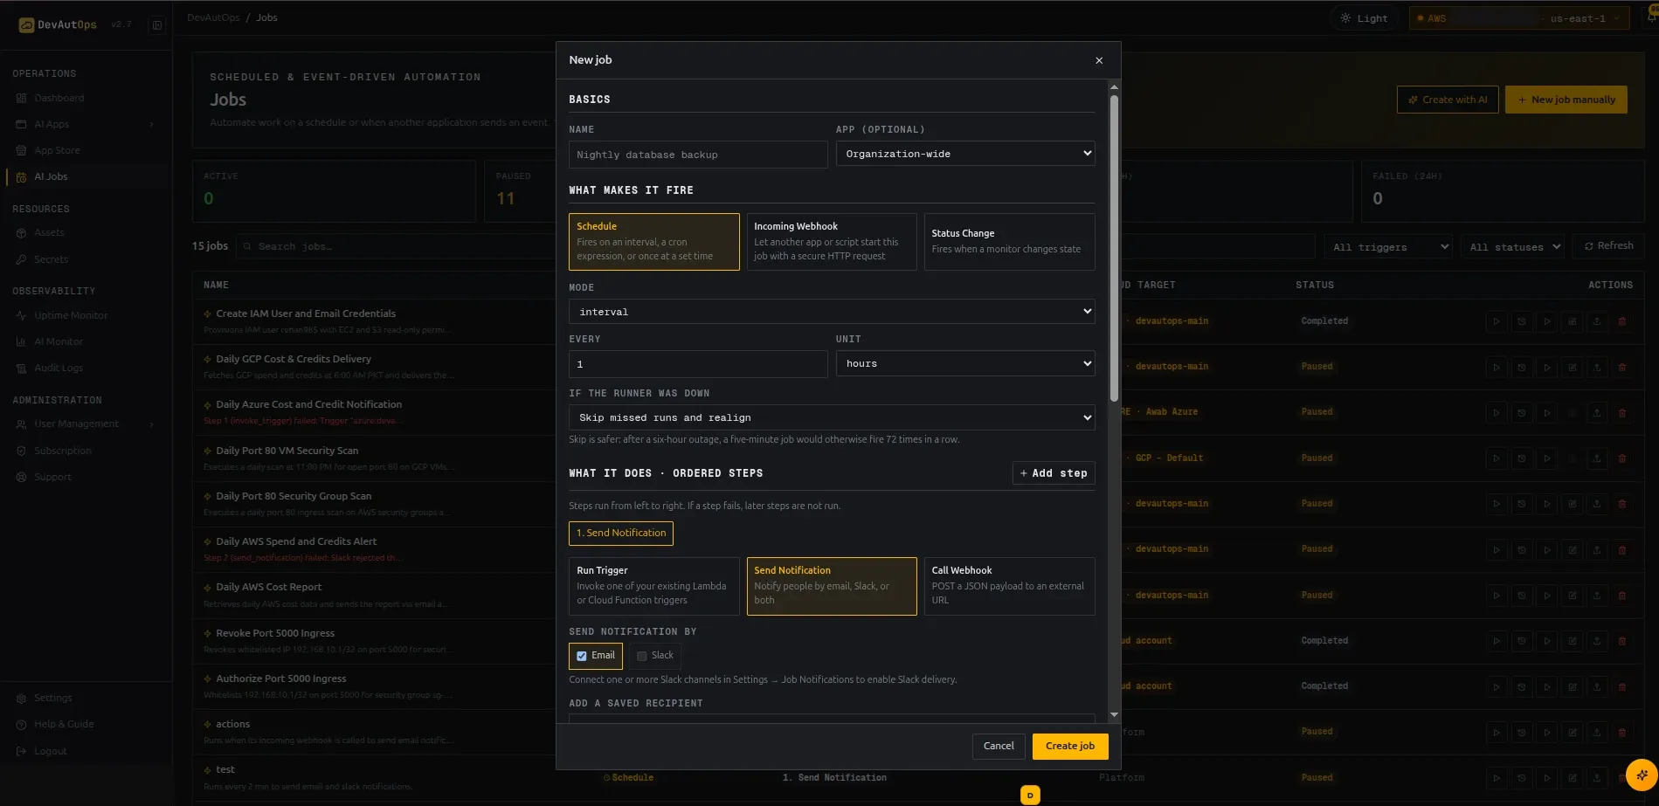The image size is (1659, 806).
Task: Export the actions job using upload icon
Action: point(1597,732)
